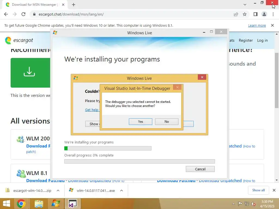Click the Windows Live error dialog flag icon
279x209 pixels.
point(76,78)
